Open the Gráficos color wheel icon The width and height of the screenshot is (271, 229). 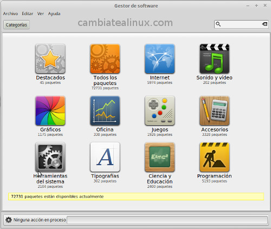50,110
